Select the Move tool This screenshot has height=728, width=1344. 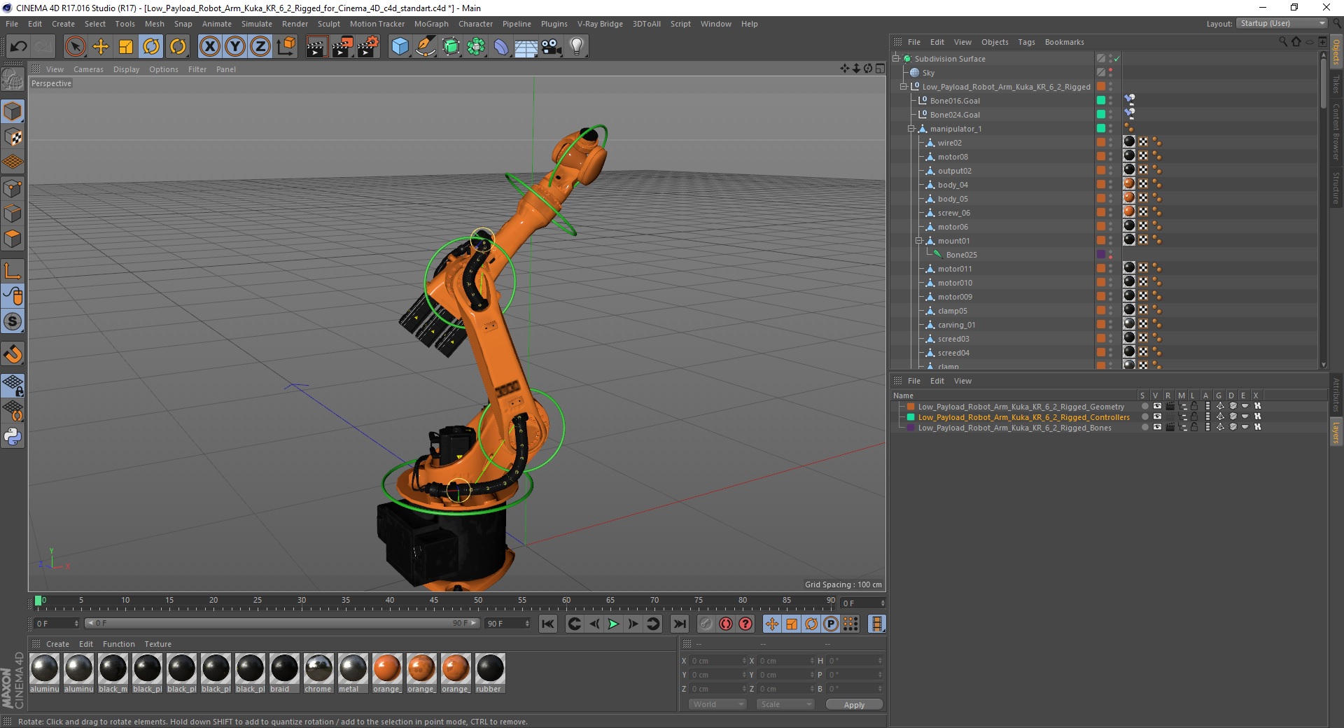tap(101, 46)
